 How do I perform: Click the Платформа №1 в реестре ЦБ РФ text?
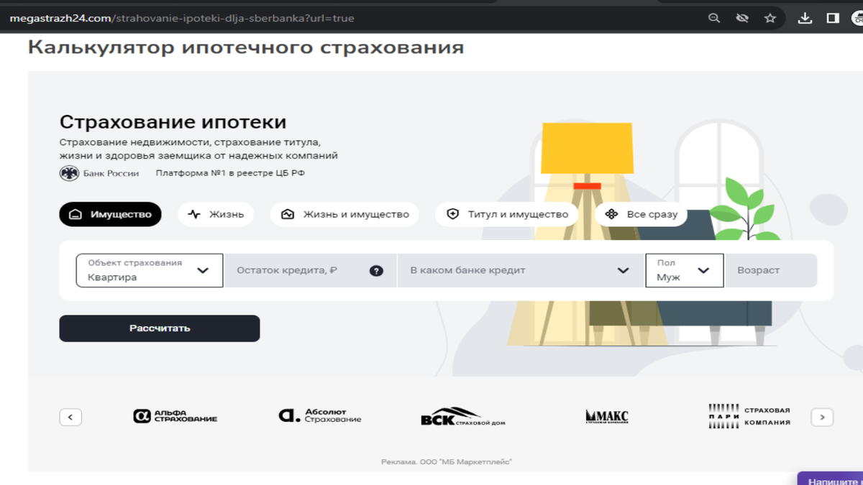(230, 173)
